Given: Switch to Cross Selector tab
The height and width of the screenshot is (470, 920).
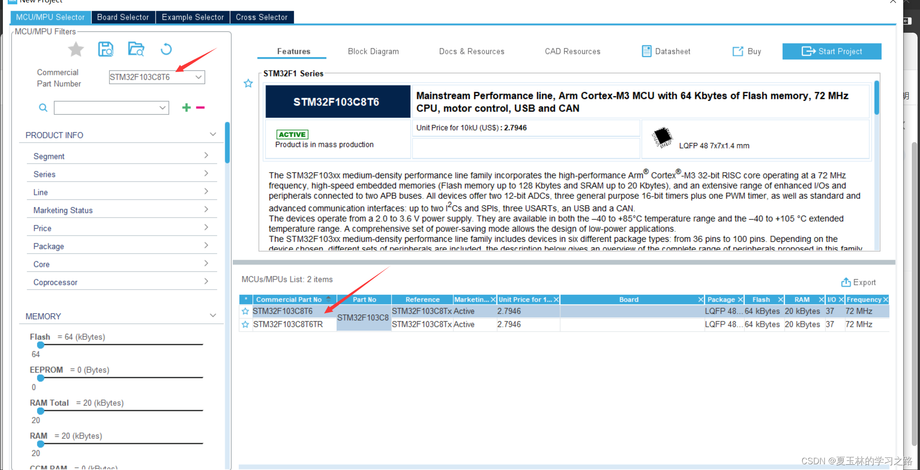Looking at the screenshot, I should click(x=262, y=17).
